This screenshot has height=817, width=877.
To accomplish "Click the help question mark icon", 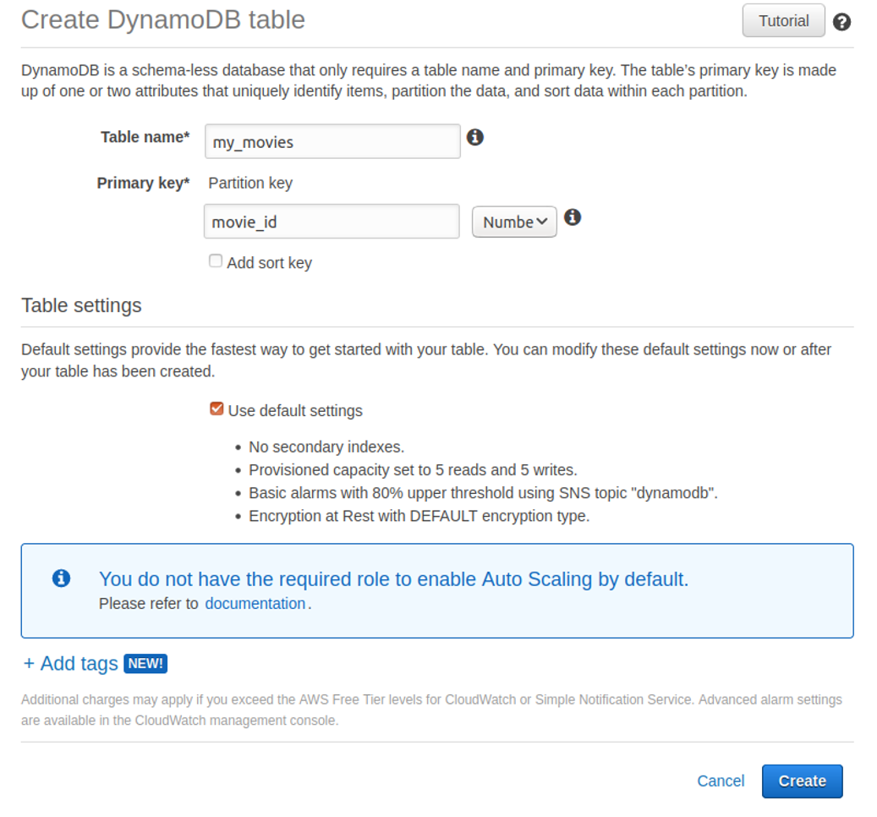I will 841,22.
